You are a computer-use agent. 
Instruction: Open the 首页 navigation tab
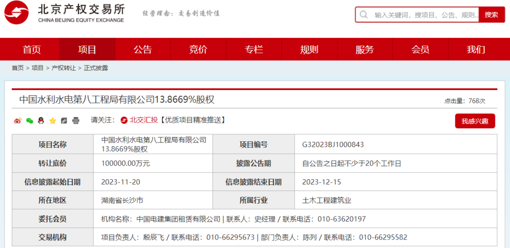tap(32, 50)
